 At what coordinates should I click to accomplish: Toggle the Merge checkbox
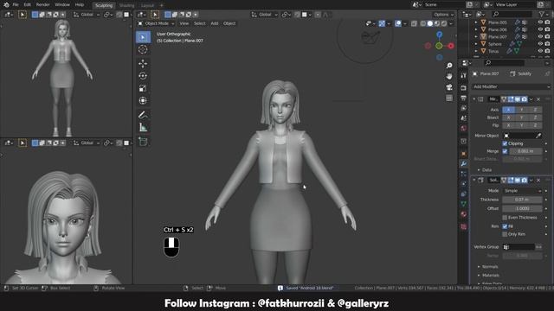[505, 151]
